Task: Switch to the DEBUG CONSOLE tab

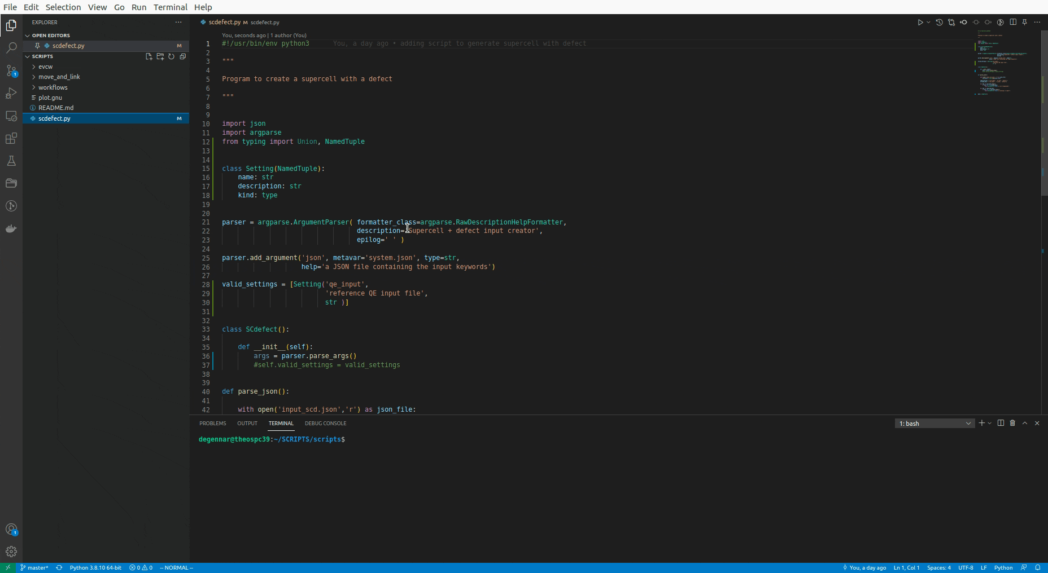Action: [x=326, y=424]
